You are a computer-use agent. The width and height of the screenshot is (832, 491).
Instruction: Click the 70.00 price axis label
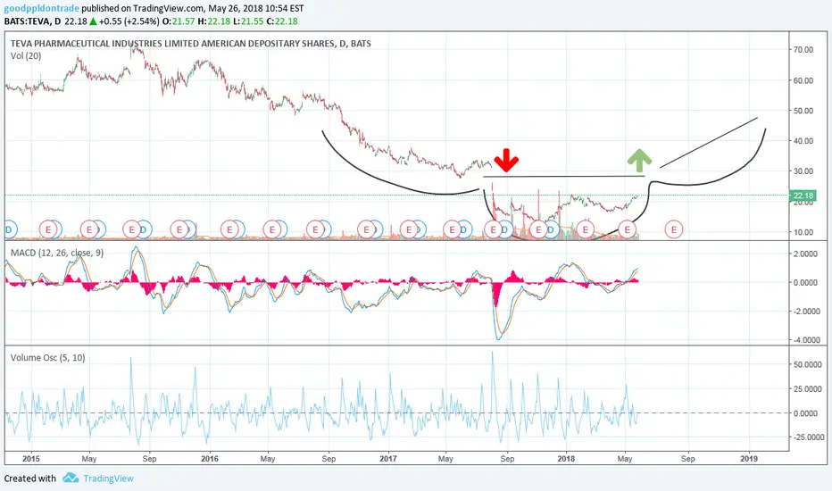(803, 49)
